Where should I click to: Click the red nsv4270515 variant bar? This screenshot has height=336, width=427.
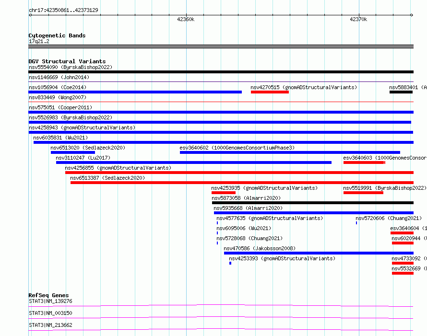[x=270, y=92]
